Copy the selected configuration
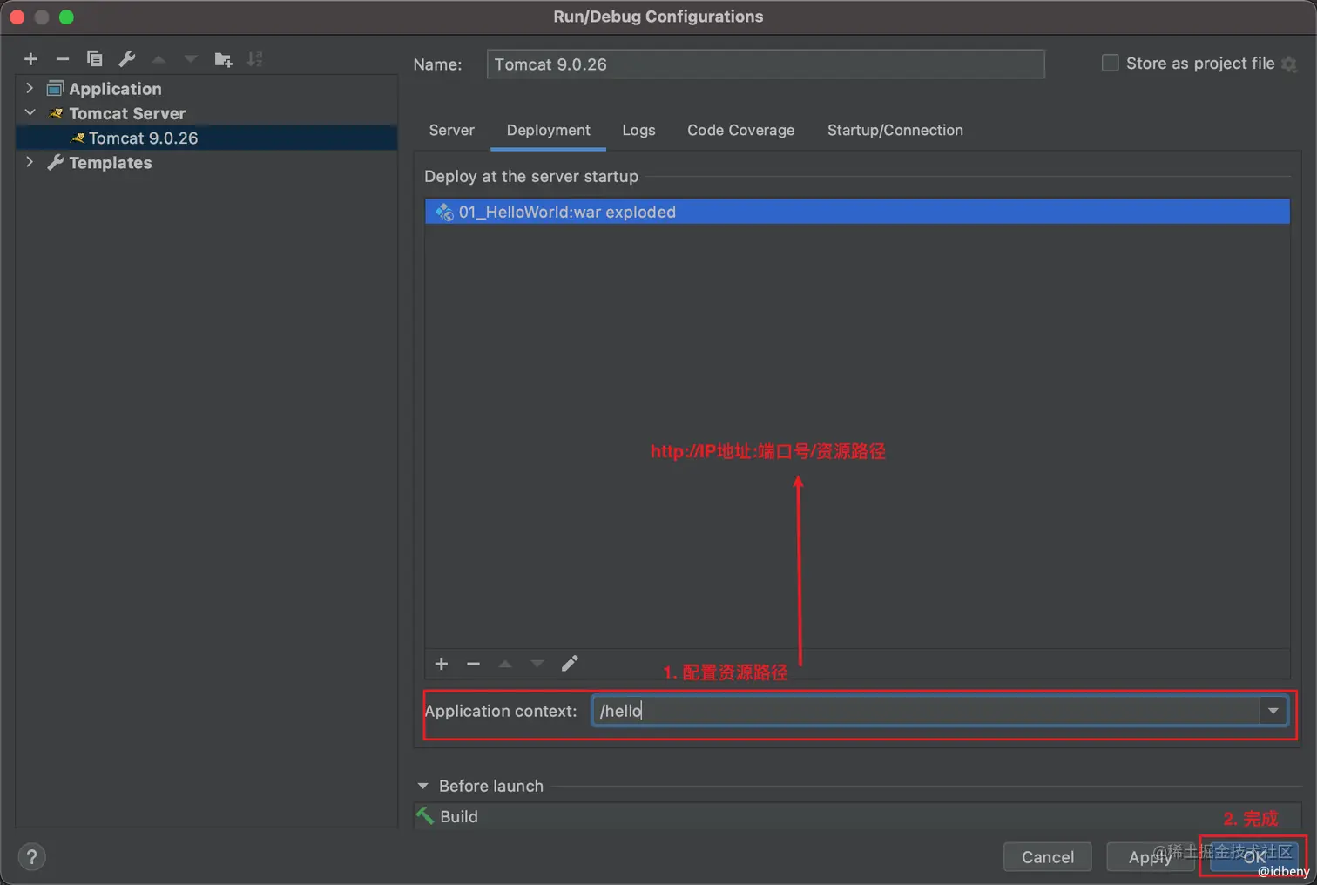Image resolution: width=1317 pixels, height=885 pixels. [94, 59]
